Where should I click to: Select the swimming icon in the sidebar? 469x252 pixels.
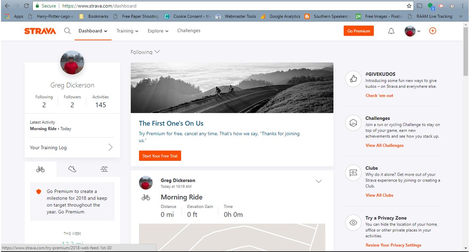104,169
